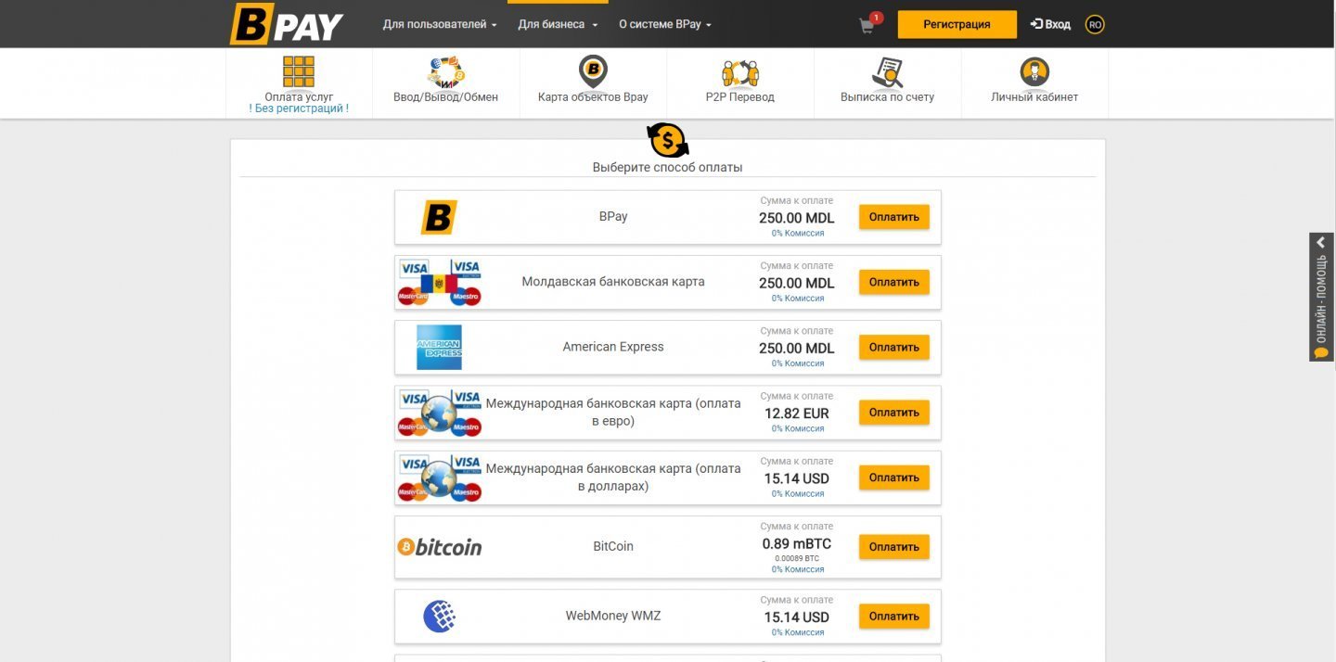Click the 0.00089 BTC value
Screen dimensions: 1336x662
point(797,558)
